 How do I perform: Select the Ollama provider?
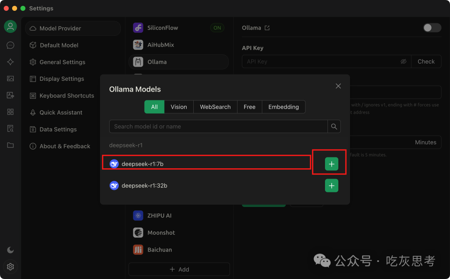pos(178,62)
